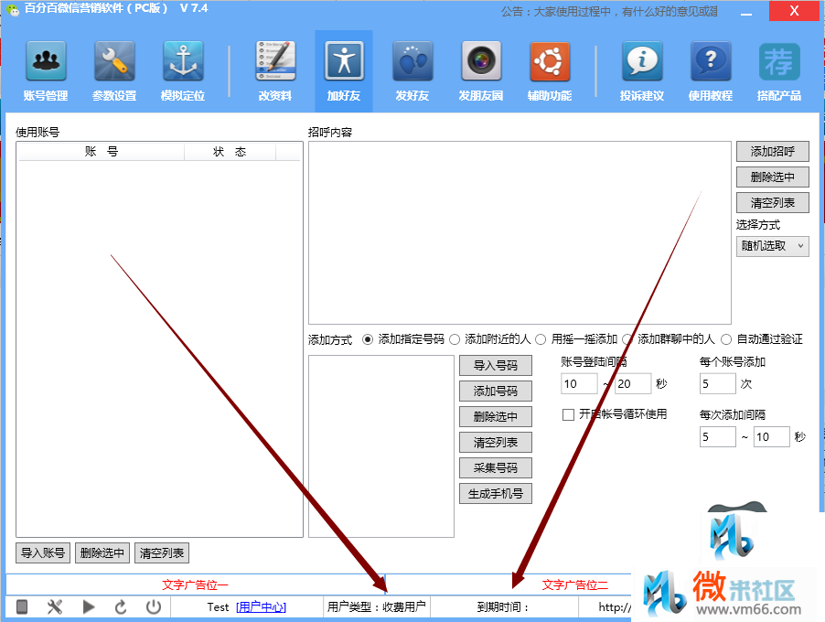Image resolution: width=825 pixels, height=622 pixels.
Task: Click 添加招呼 button
Action: (772, 152)
